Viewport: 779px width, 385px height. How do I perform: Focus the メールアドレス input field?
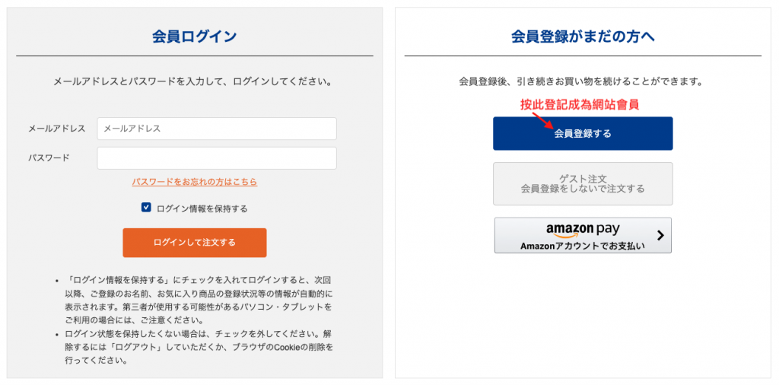click(x=217, y=129)
